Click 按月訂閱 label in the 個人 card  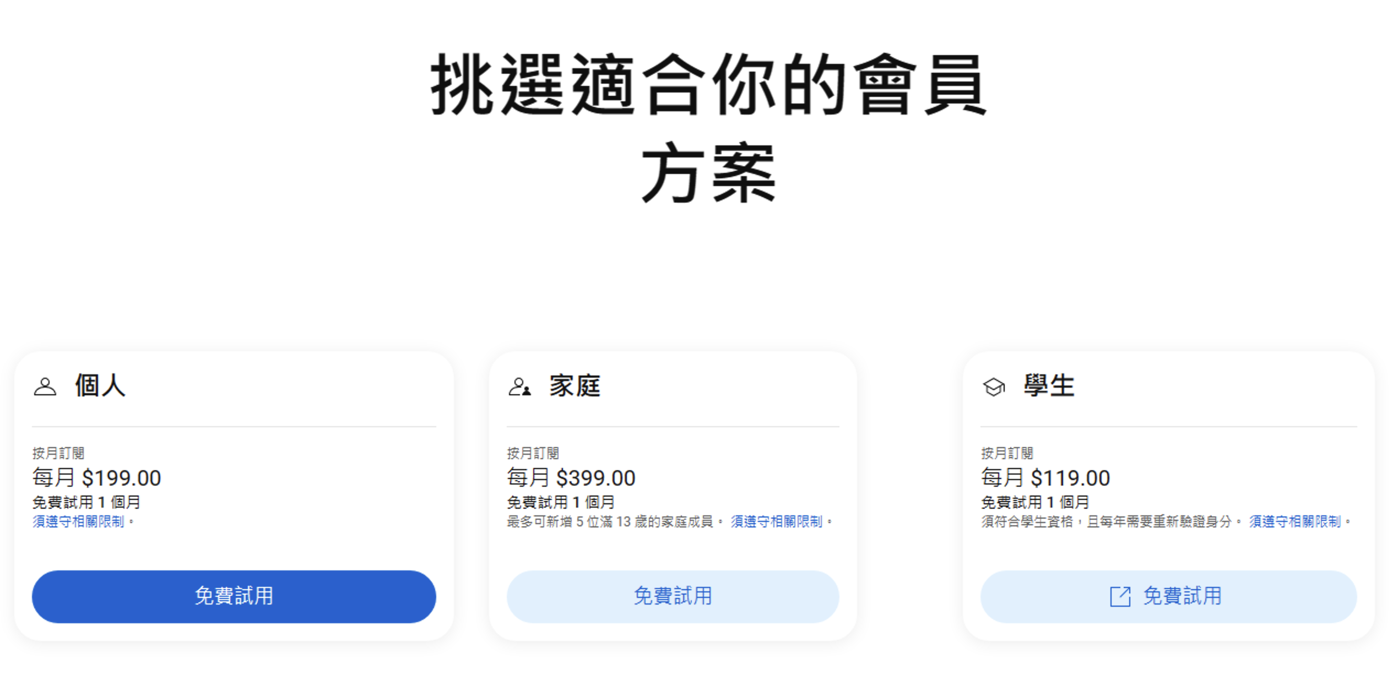[x=58, y=453]
